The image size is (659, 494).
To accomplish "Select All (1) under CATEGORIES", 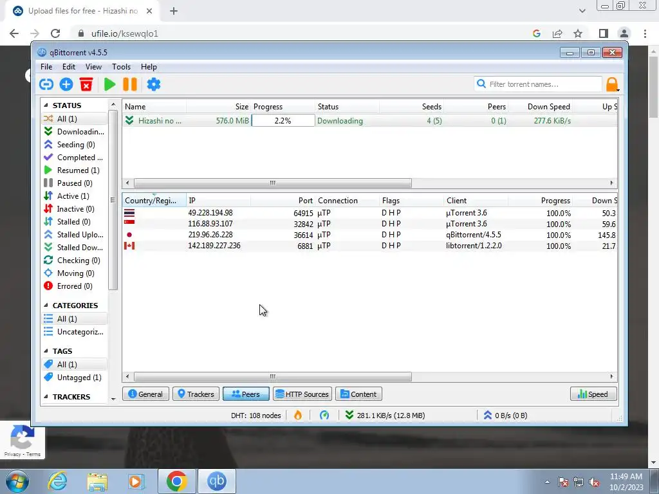I will coord(74,319).
